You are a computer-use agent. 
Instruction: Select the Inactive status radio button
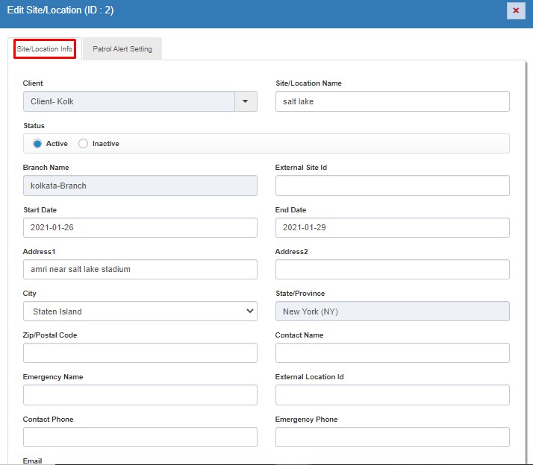(83, 144)
